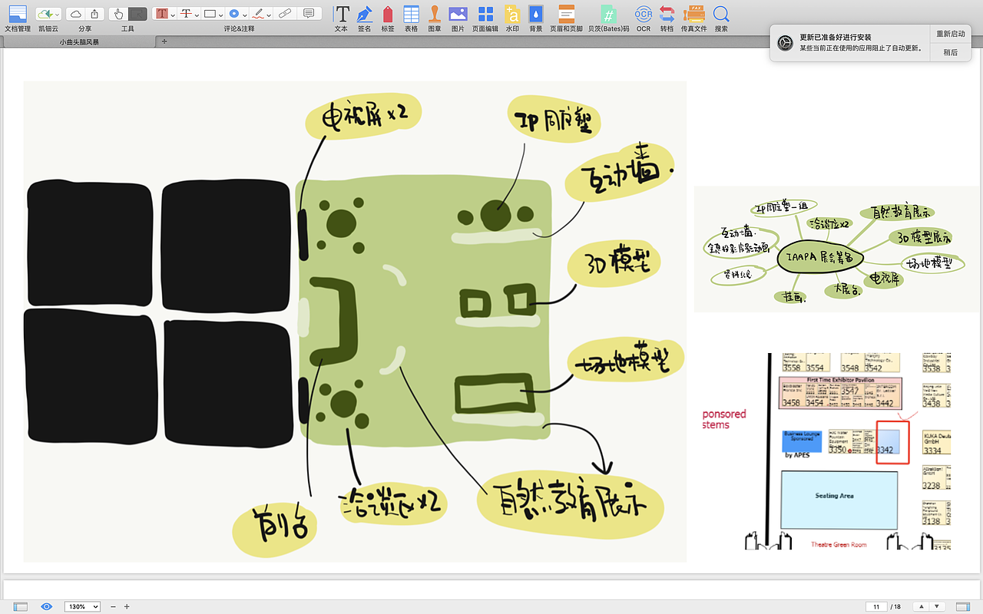Select the text highlight annotation tool

161,14
